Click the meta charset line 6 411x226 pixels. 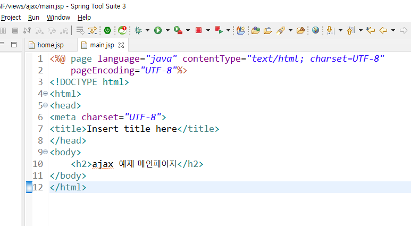108,117
